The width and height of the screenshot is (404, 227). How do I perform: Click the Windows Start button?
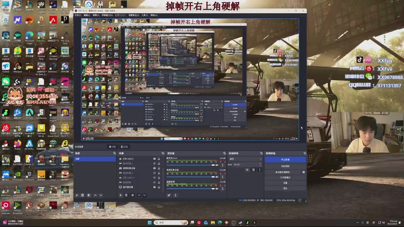(149, 222)
